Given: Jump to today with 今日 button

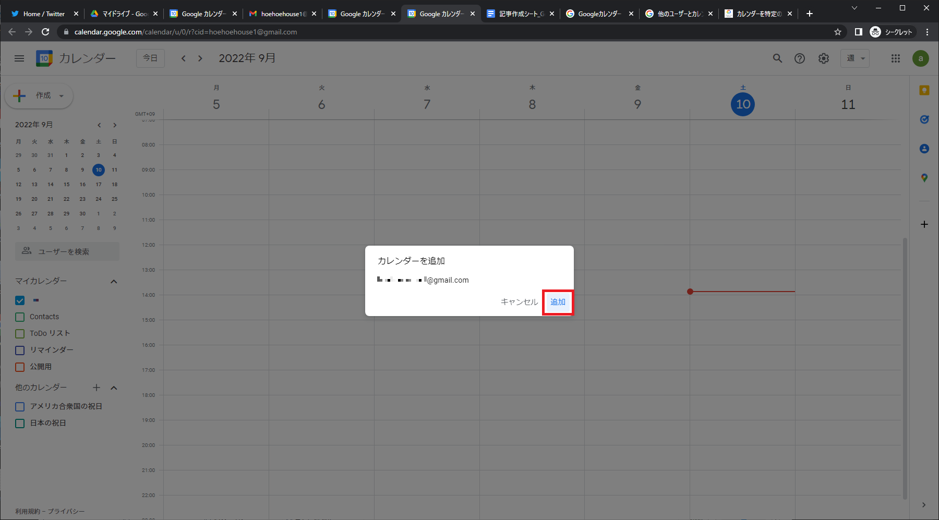Looking at the screenshot, I should coord(150,58).
